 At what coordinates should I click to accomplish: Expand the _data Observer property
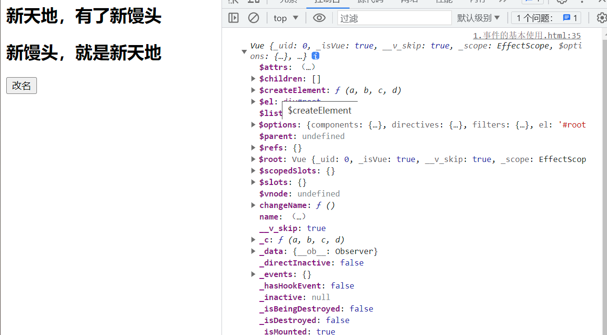coord(254,251)
